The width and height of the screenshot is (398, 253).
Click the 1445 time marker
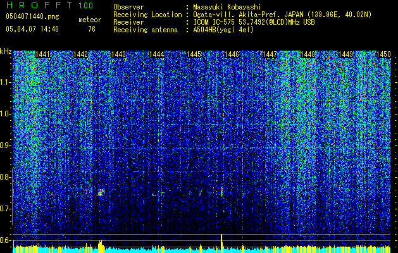pos(194,54)
